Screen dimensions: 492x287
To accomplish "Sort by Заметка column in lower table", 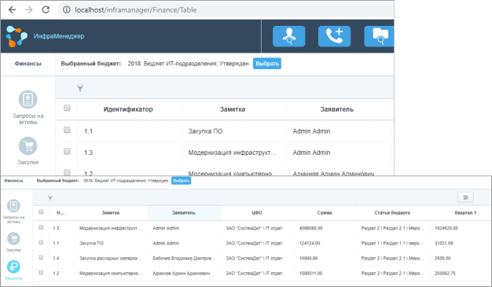I will 111,213.
